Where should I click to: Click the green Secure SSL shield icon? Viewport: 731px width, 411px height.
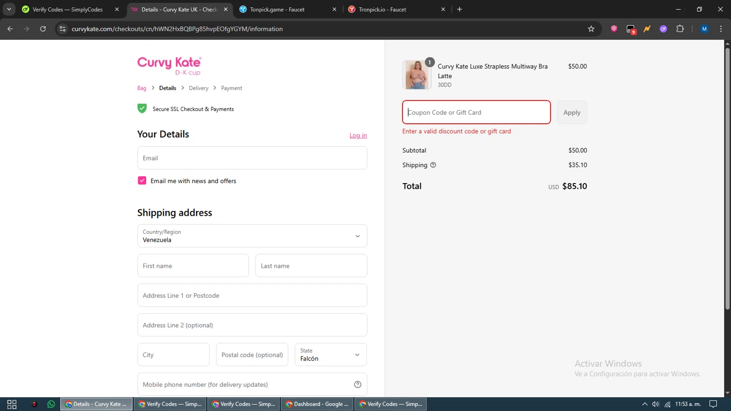pos(142,109)
